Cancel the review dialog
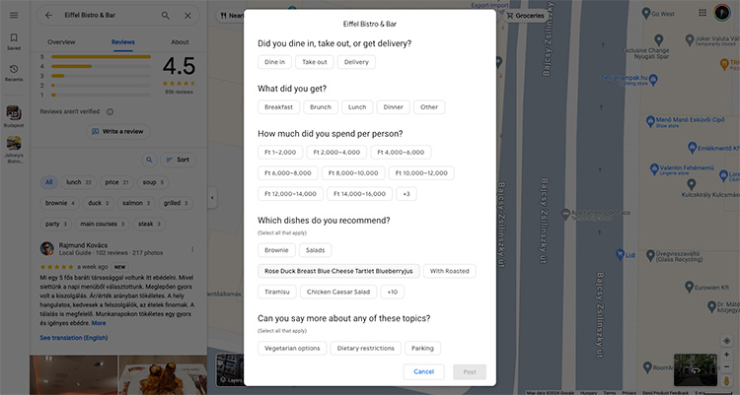The image size is (740, 395). coord(424,372)
